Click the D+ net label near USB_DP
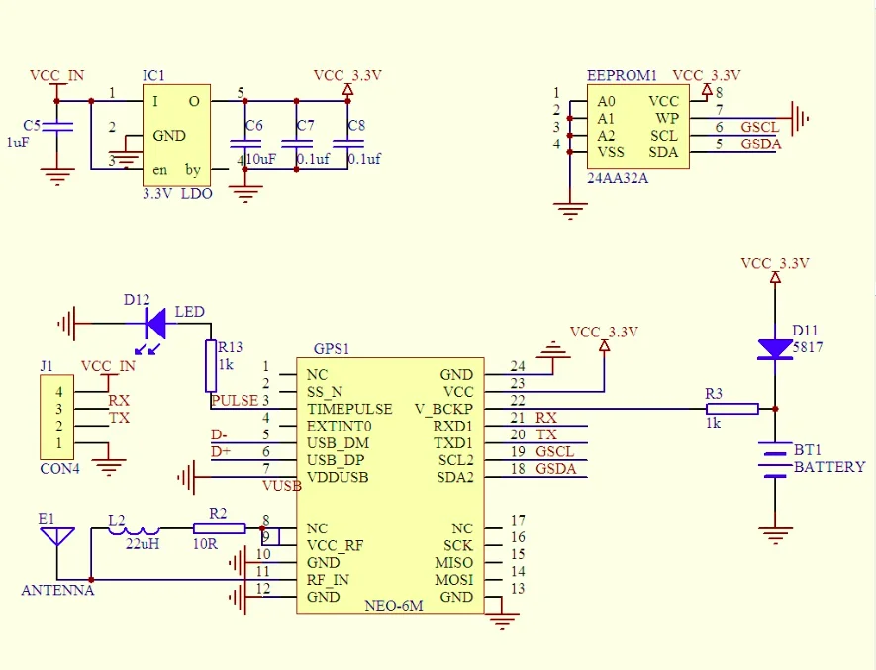Viewport: 876px width, 670px height. click(x=219, y=452)
